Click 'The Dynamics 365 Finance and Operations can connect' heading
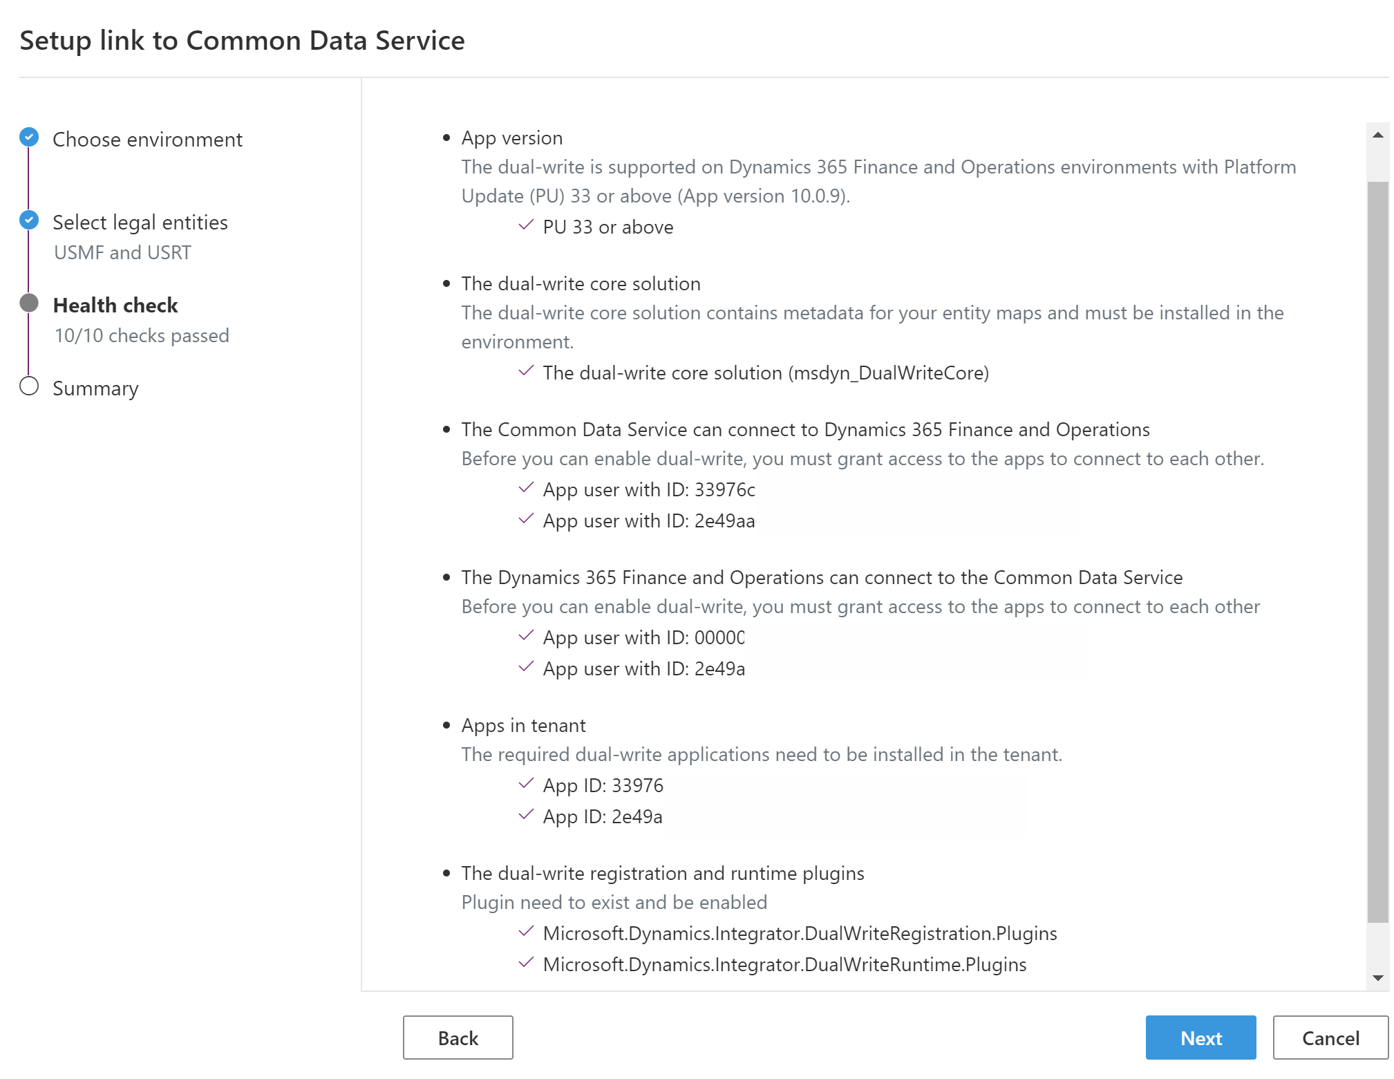This screenshot has width=1394, height=1079. [x=822, y=578]
